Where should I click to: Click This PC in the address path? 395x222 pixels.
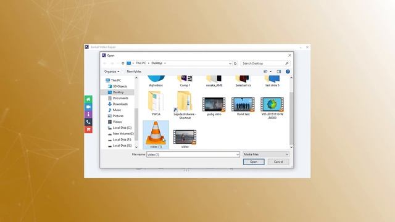click(x=141, y=63)
